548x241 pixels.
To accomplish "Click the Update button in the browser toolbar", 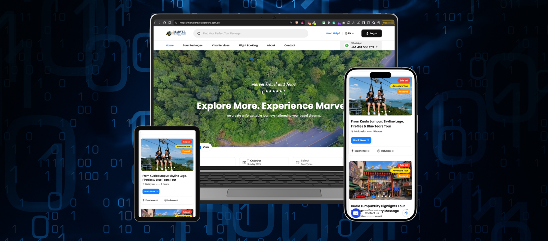I will pos(388,23).
